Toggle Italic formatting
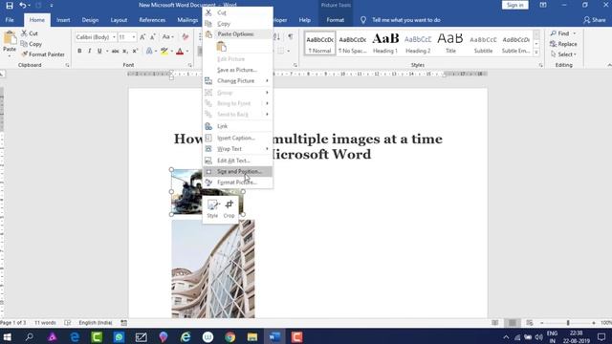 point(89,51)
